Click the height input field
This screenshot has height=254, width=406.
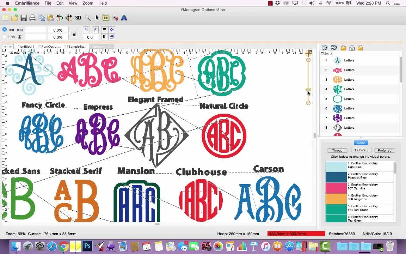tap(36, 37)
